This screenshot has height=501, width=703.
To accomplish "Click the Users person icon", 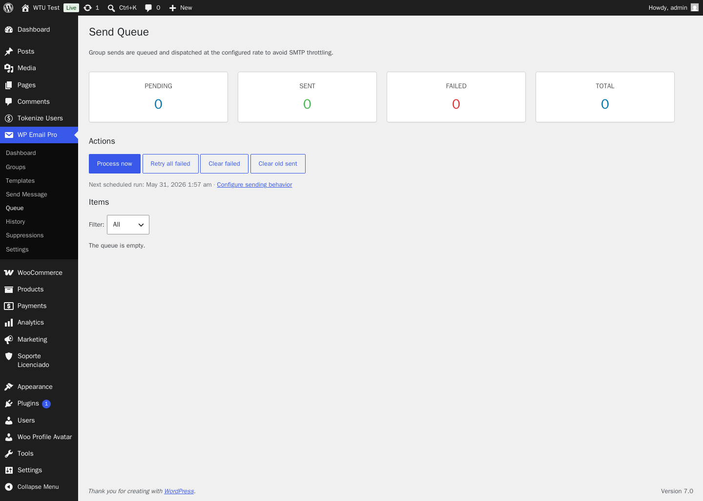I will pos(9,421).
